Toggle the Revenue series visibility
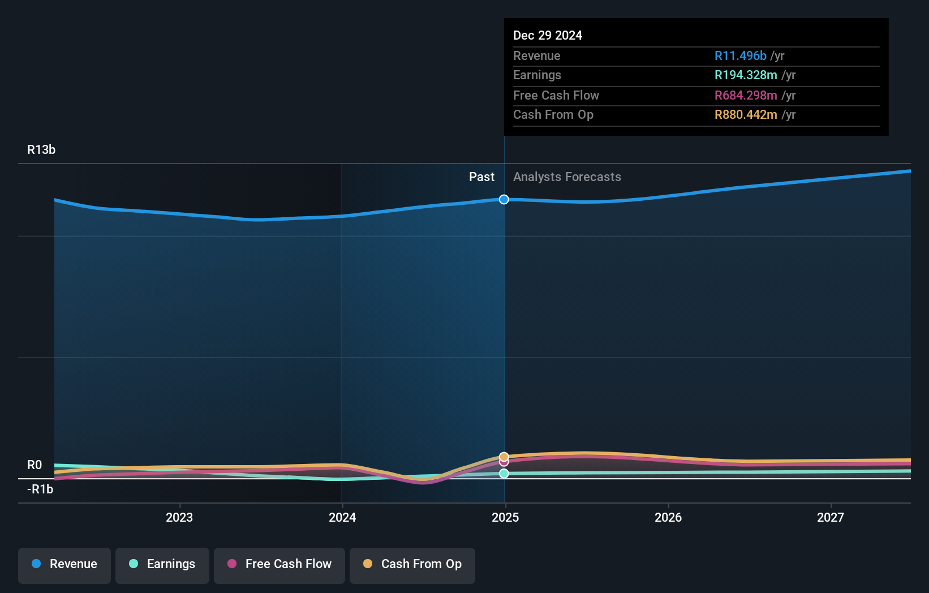The image size is (929, 593). pyautogui.click(x=64, y=564)
